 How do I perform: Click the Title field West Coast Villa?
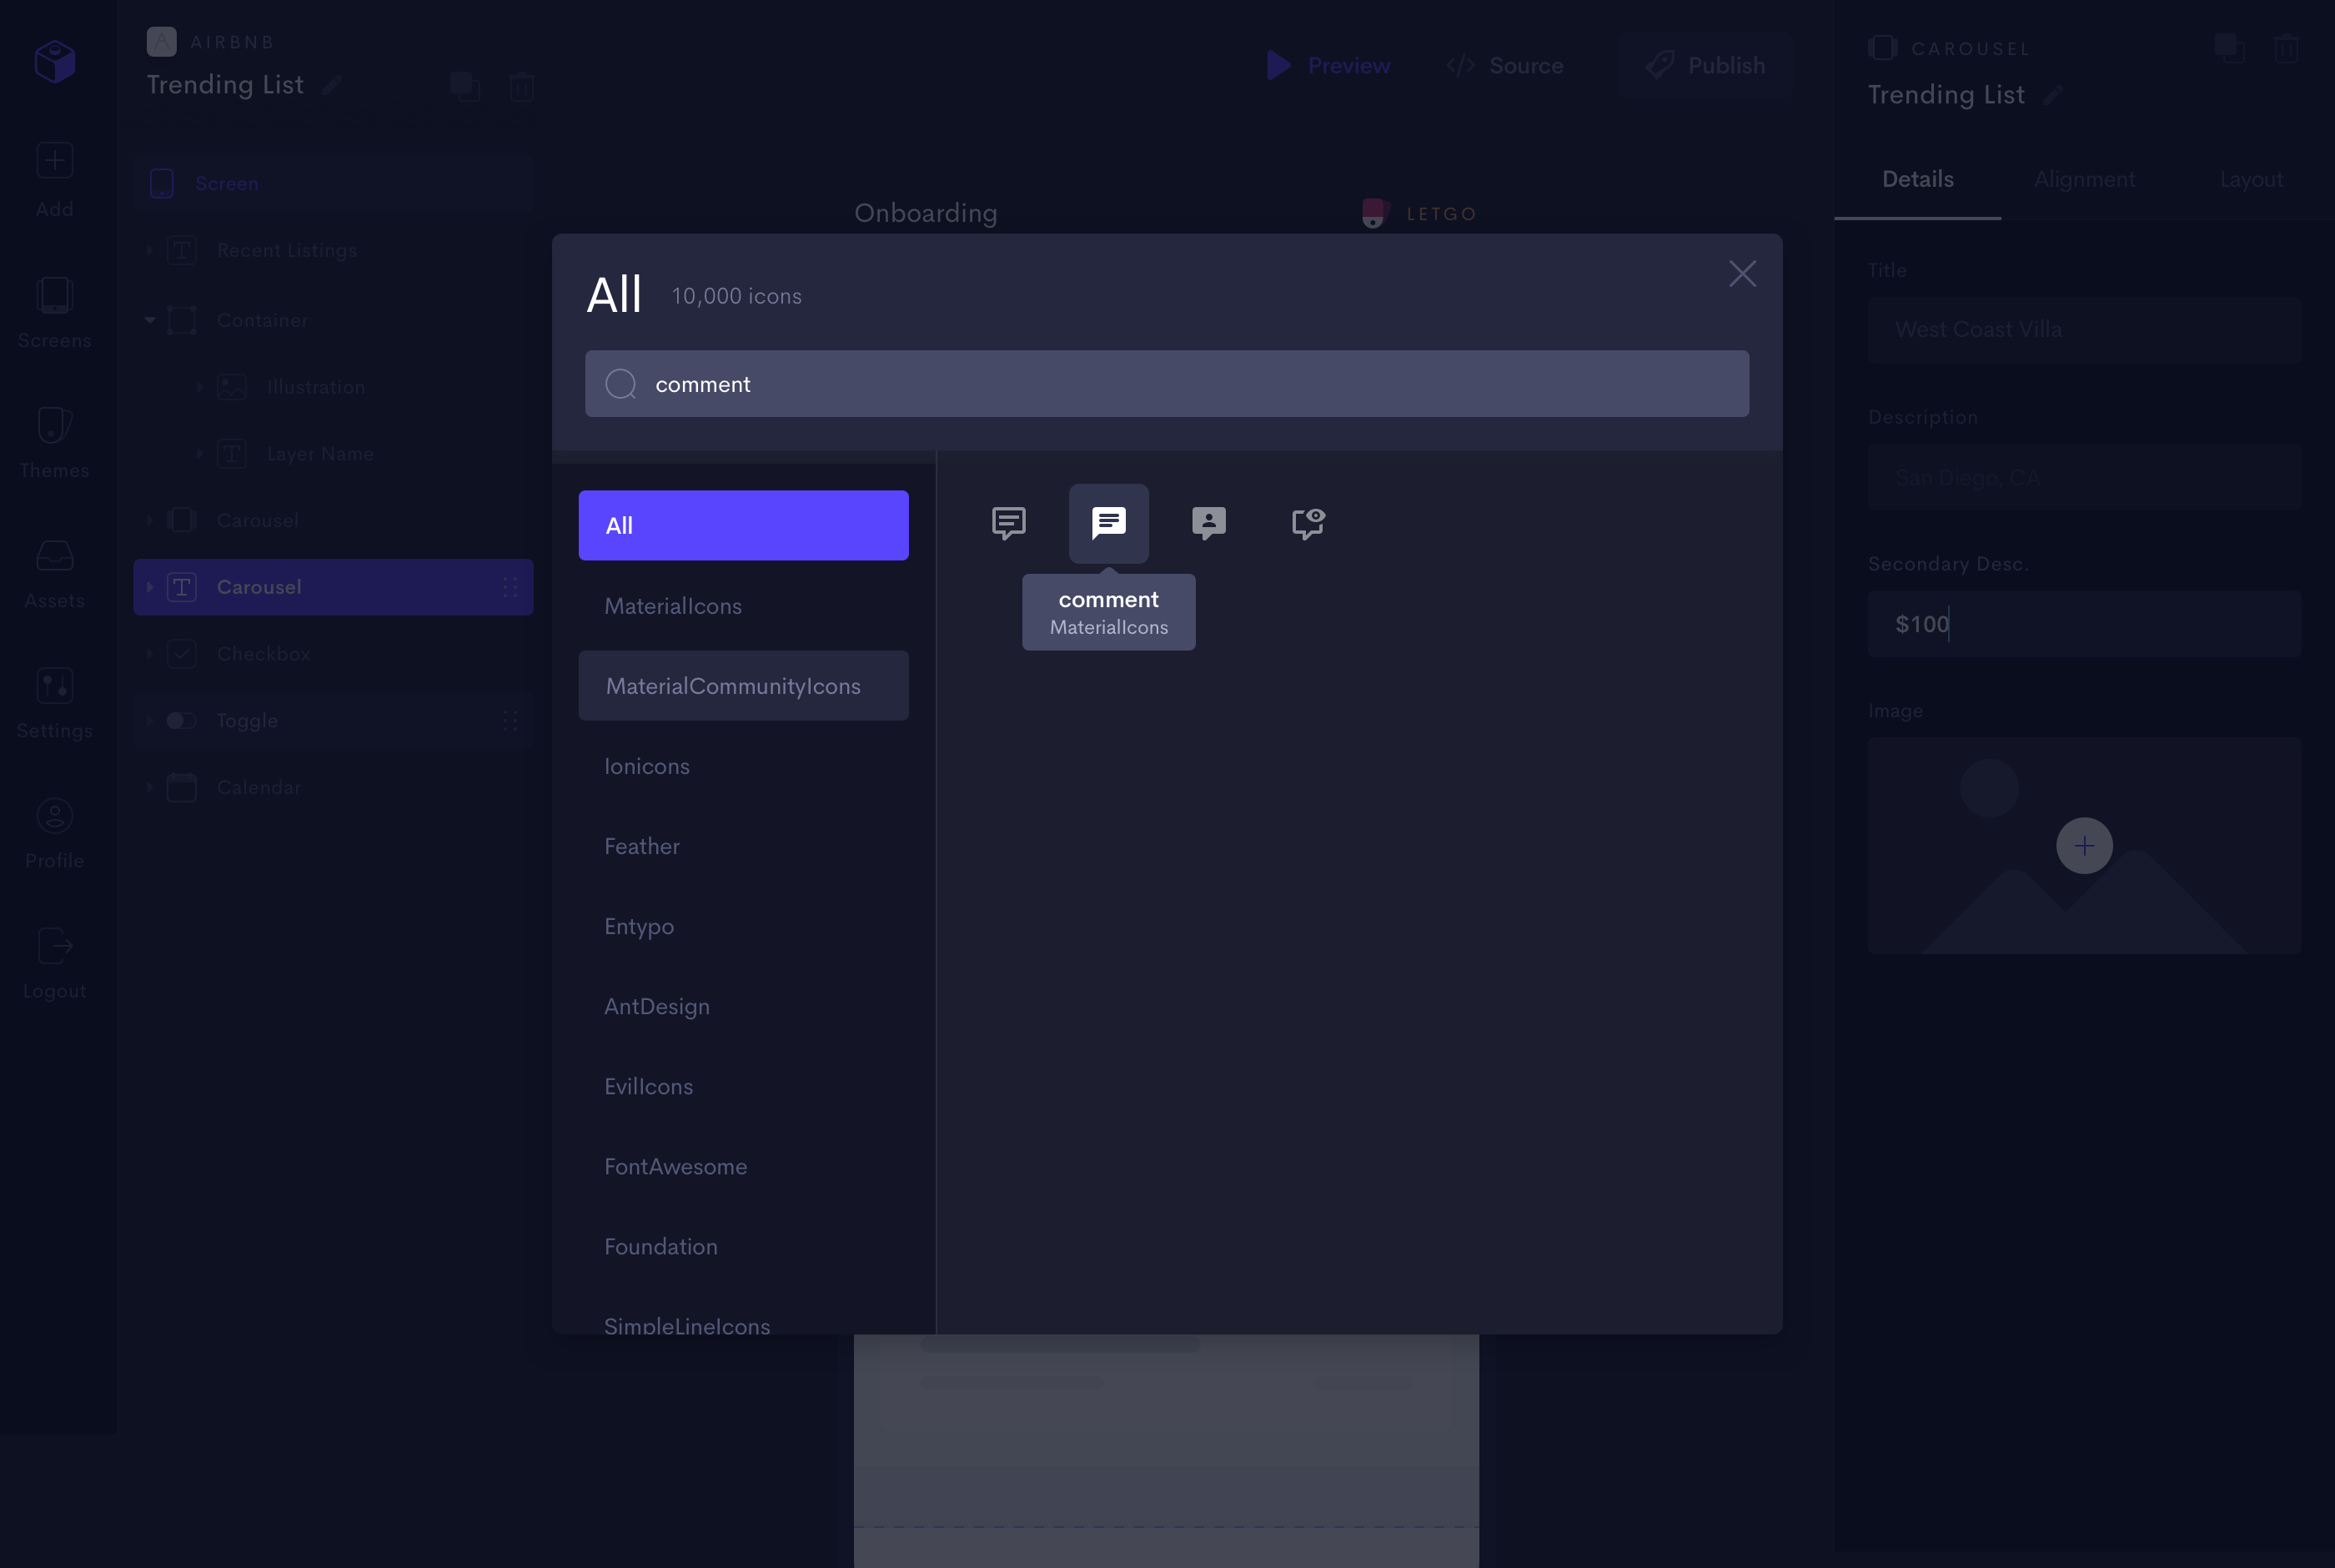coord(2084,329)
